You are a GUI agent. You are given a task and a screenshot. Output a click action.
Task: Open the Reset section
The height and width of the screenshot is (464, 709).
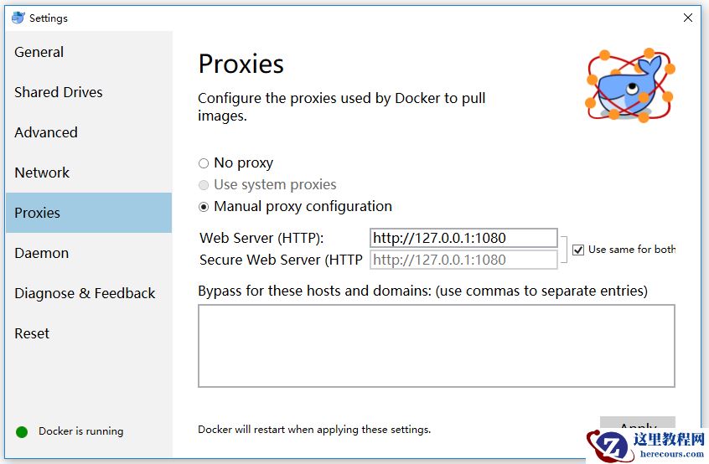32,333
